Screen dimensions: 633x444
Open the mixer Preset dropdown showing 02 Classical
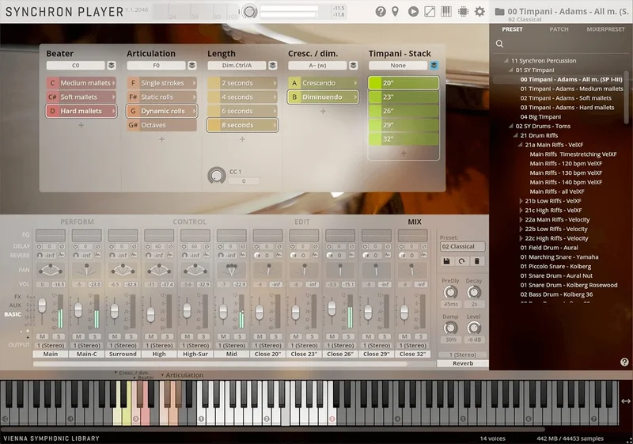[462, 247]
